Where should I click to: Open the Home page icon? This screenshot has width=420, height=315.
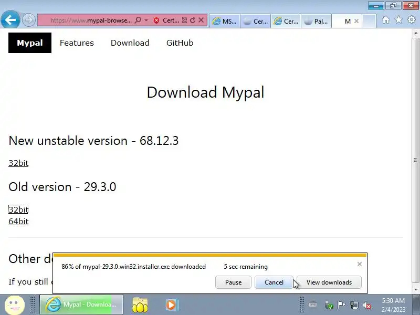[386, 20]
